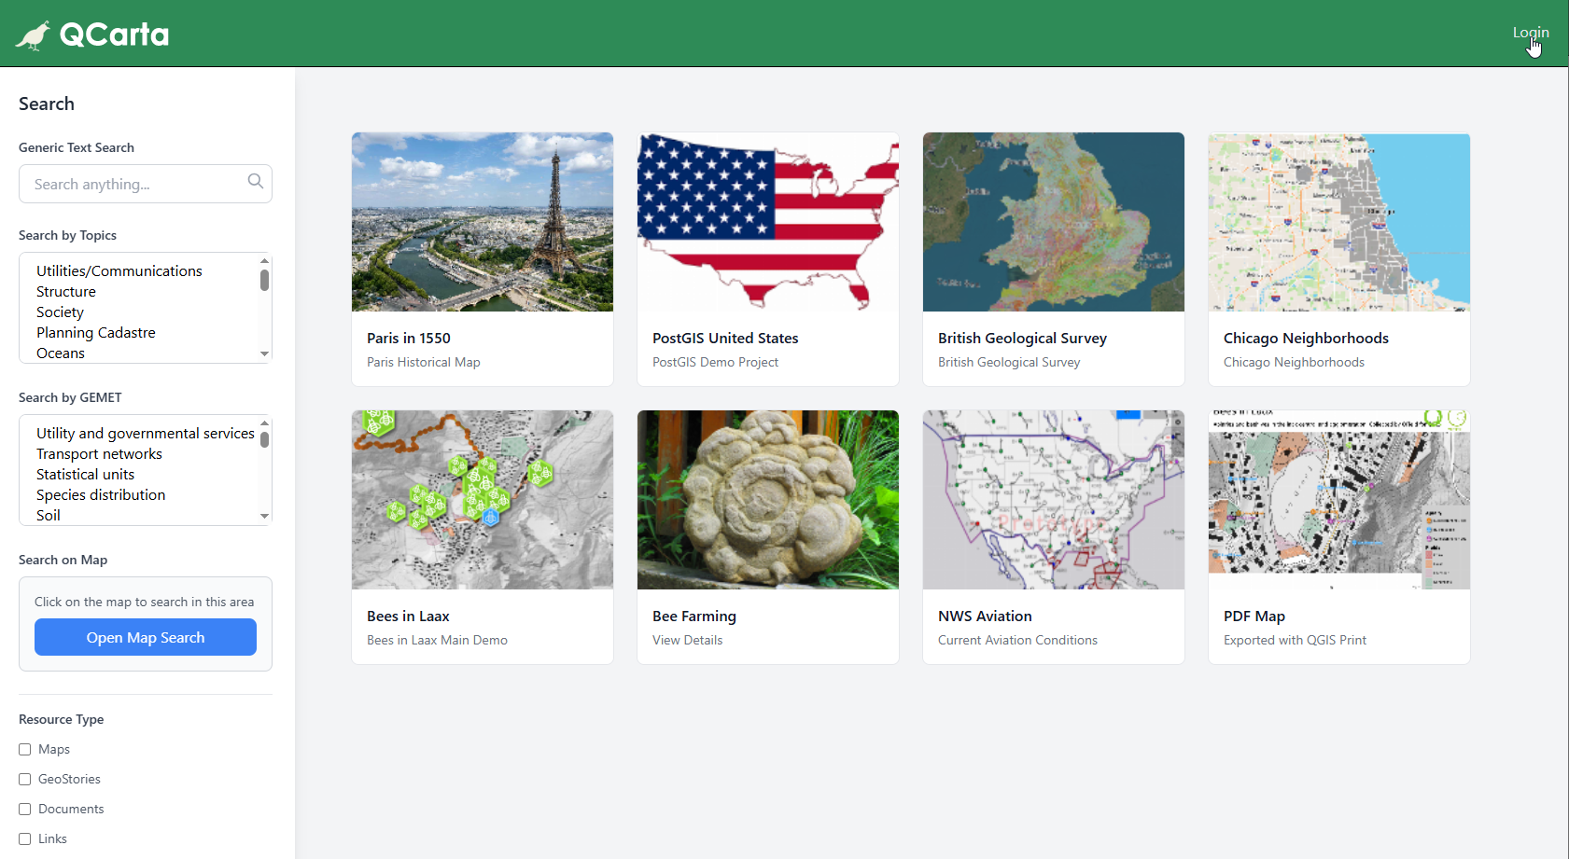The image size is (1569, 859).
Task: Enable the Documents checkbox
Action: click(x=25, y=809)
